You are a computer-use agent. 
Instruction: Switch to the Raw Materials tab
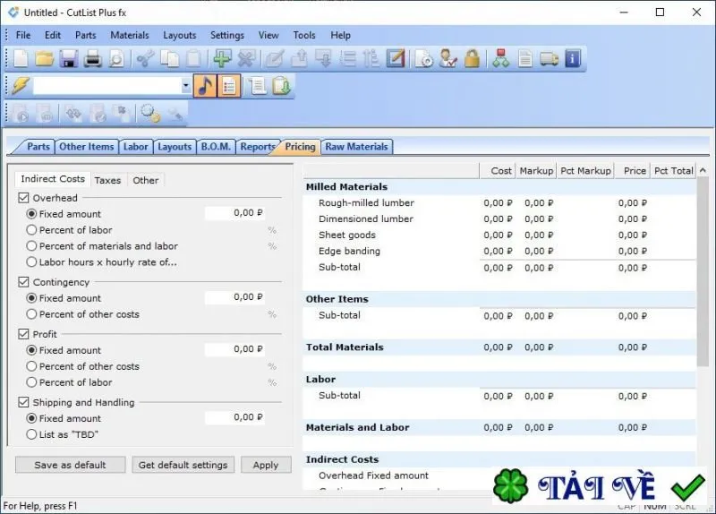356,147
